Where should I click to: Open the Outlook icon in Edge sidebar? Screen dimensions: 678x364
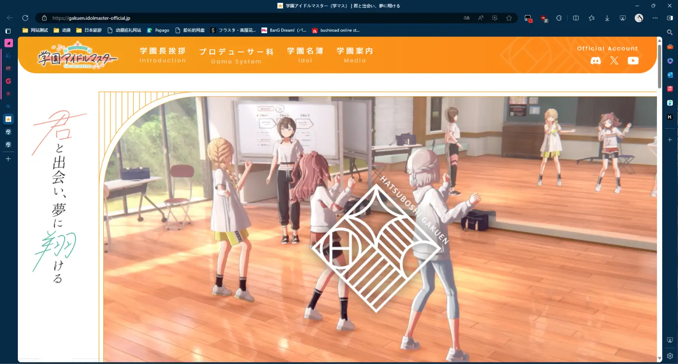[x=670, y=75]
